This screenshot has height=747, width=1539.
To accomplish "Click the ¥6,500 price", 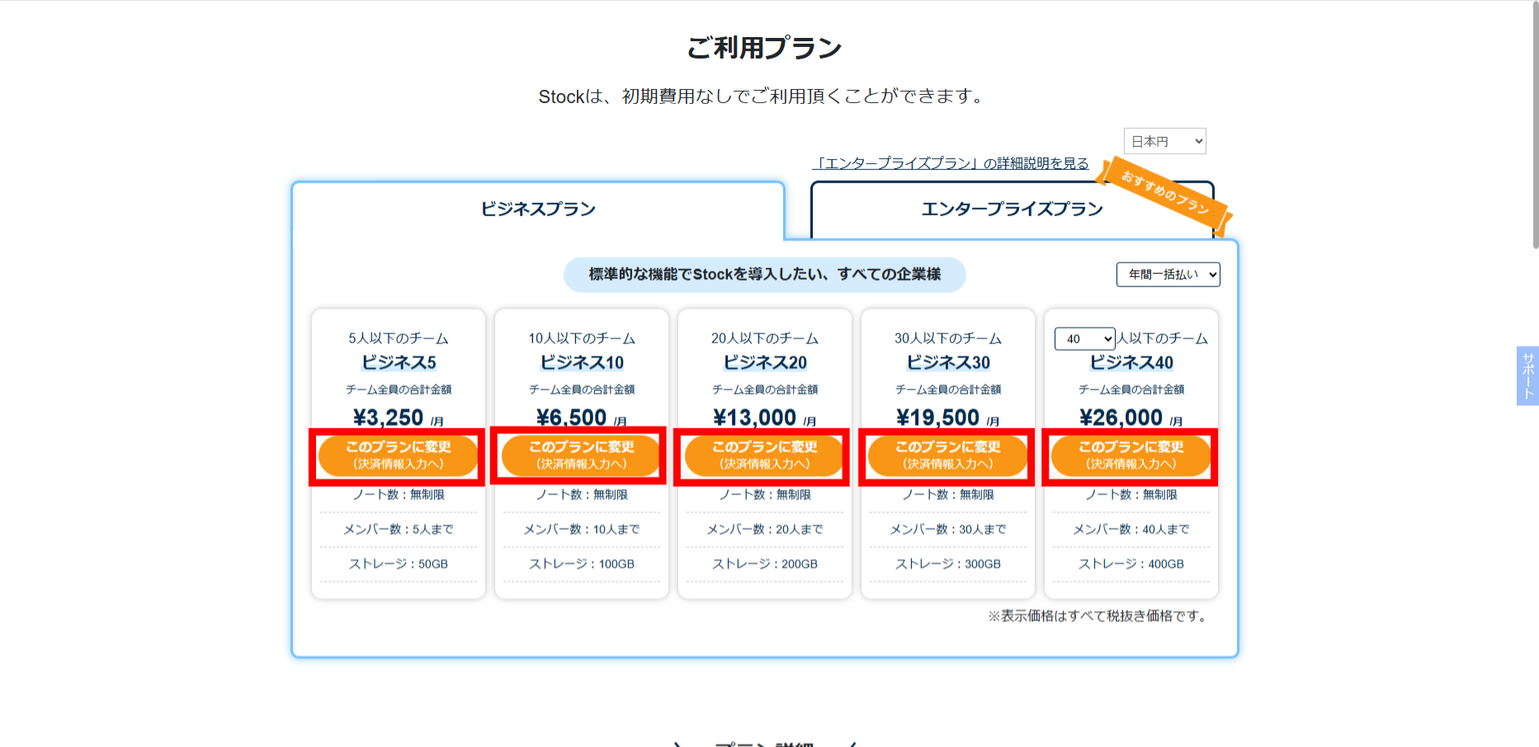I will tap(571, 417).
